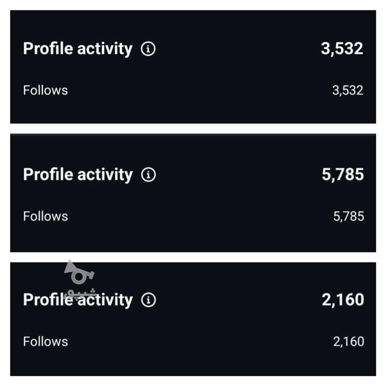Select the Profile activity heading for 5,785
The image size is (386, 386).
[x=78, y=175]
